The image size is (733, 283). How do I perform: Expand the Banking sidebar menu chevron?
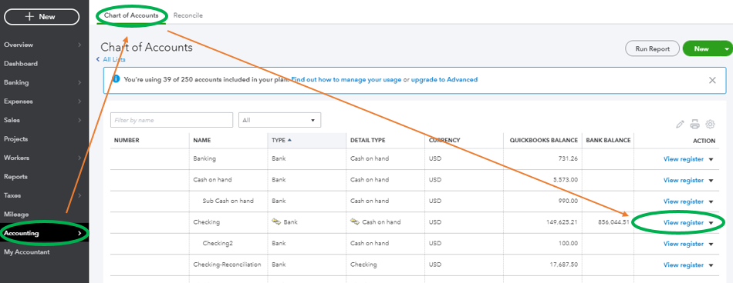click(x=79, y=82)
